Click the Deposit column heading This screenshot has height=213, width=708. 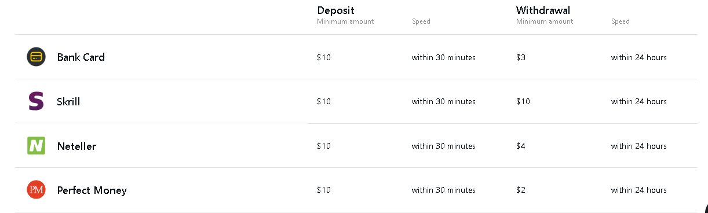pyautogui.click(x=335, y=10)
